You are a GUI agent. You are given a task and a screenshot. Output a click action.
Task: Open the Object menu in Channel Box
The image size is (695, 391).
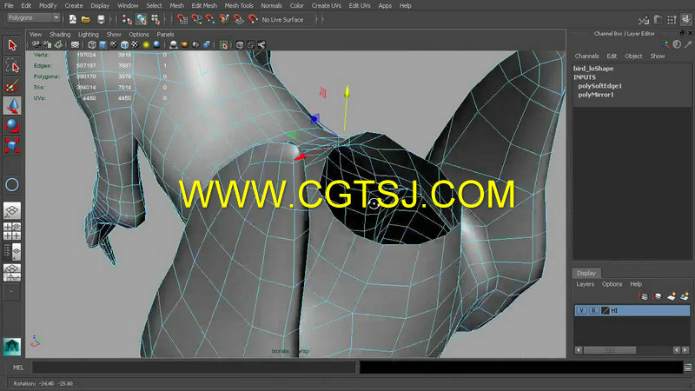[633, 56]
